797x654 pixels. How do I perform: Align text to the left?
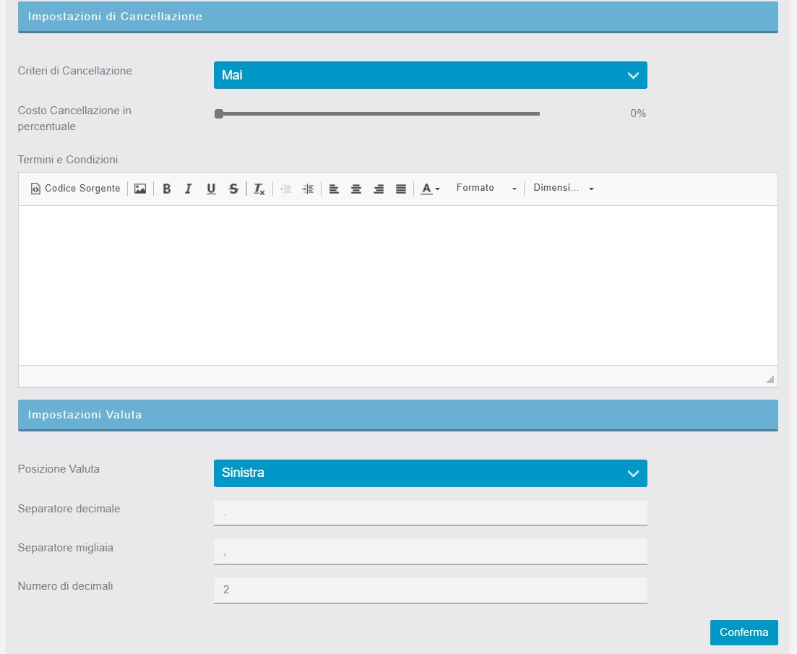coord(334,189)
